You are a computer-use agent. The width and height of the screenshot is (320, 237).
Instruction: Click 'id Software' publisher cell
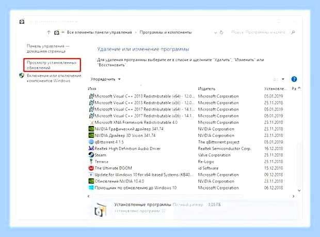coord(208,168)
